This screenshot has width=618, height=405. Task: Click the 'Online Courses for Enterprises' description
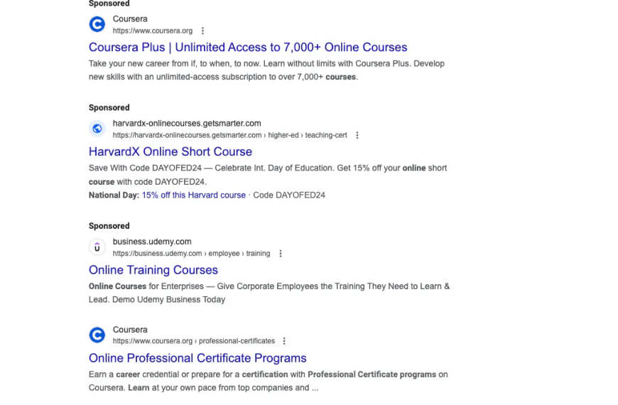tap(269, 293)
